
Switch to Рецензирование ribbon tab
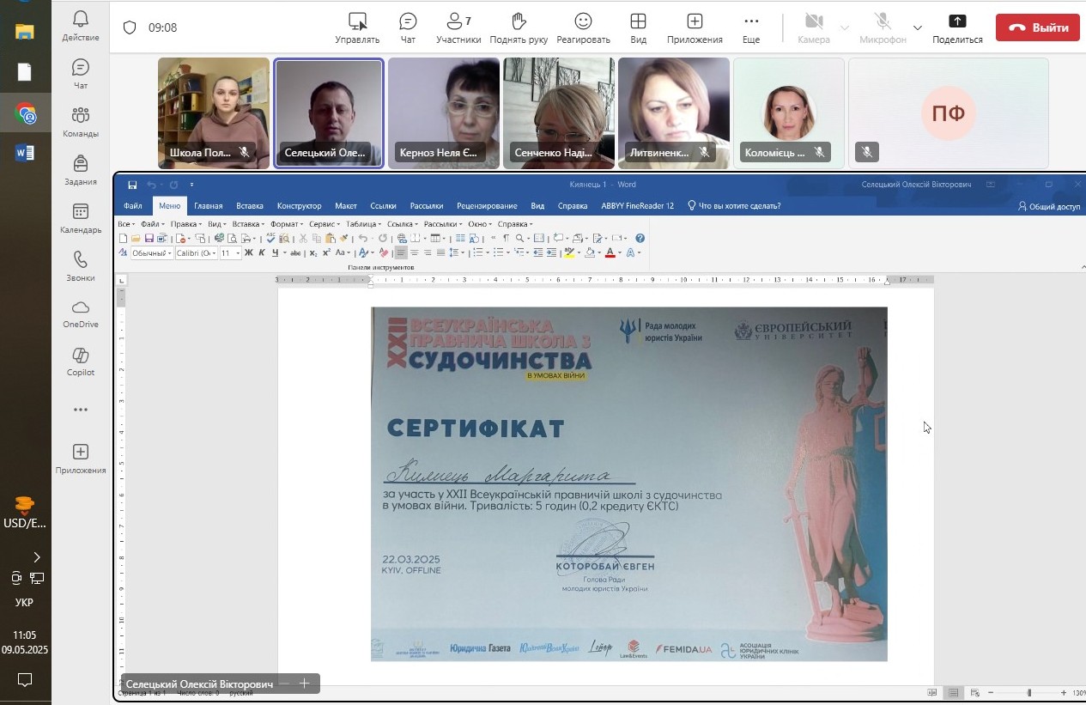(487, 206)
